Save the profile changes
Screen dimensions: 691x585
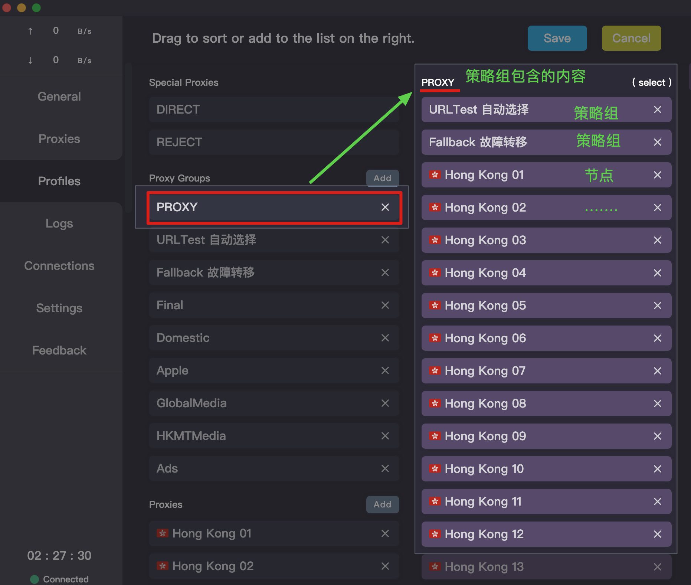pyautogui.click(x=557, y=38)
